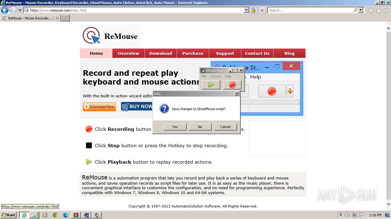The width and height of the screenshot is (391, 219).
Task: Click the page scrollbar up arrow
Action: coord(389,29)
